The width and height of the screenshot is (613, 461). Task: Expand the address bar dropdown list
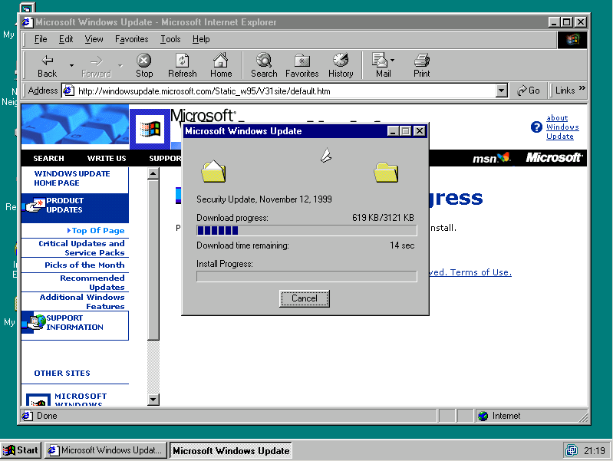coord(502,91)
